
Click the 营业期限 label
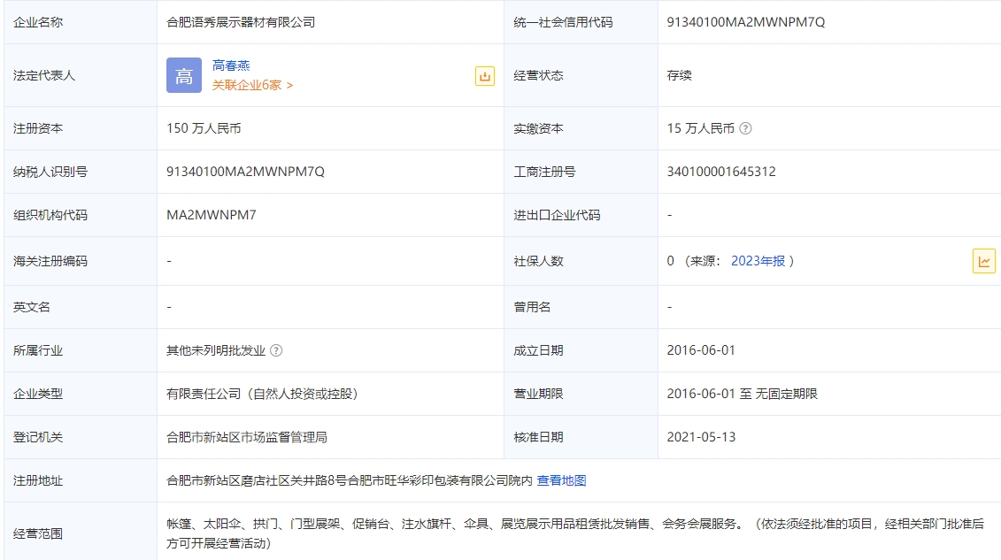538,394
